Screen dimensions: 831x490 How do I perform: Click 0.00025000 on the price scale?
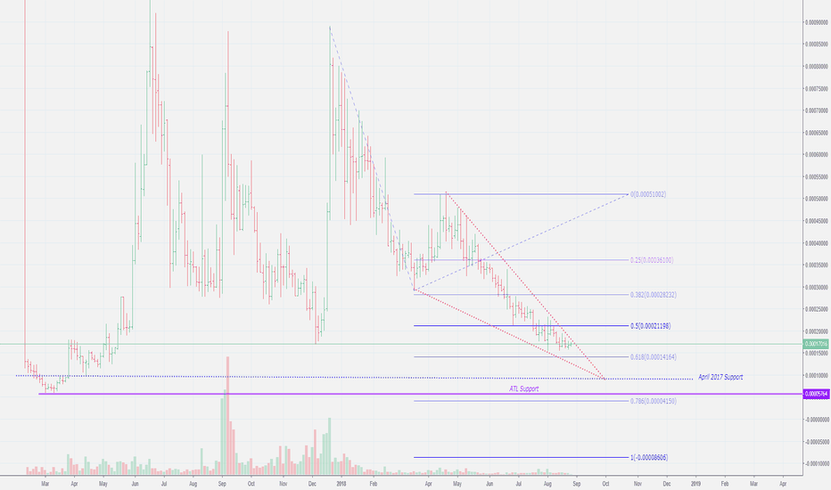click(816, 309)
